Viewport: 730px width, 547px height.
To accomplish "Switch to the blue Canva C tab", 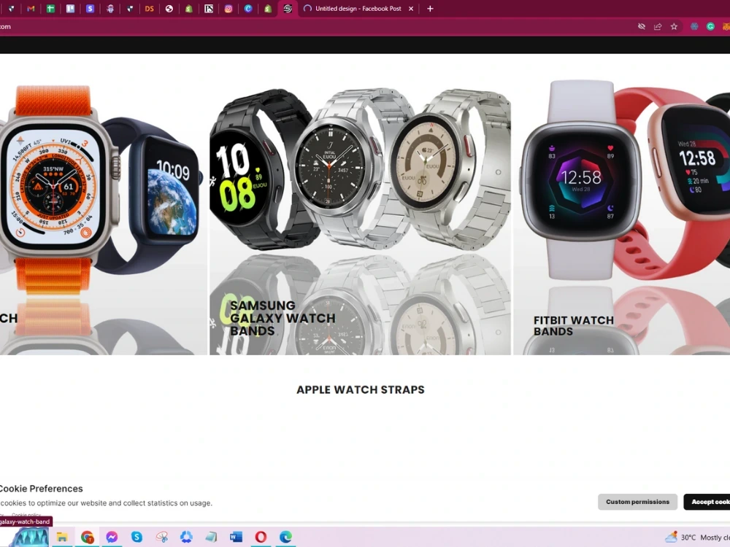I will 248,8.
